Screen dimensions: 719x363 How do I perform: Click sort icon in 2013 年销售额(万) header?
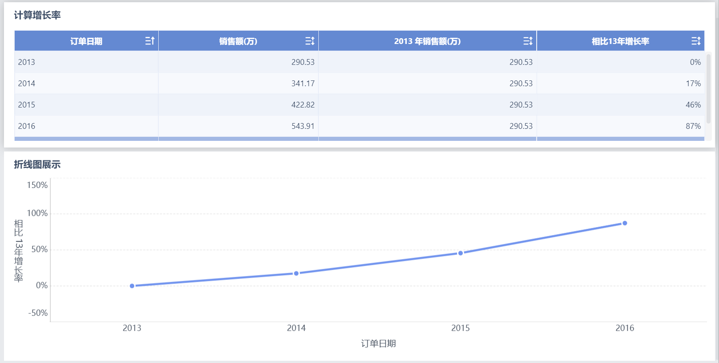[x=528, y=41]
